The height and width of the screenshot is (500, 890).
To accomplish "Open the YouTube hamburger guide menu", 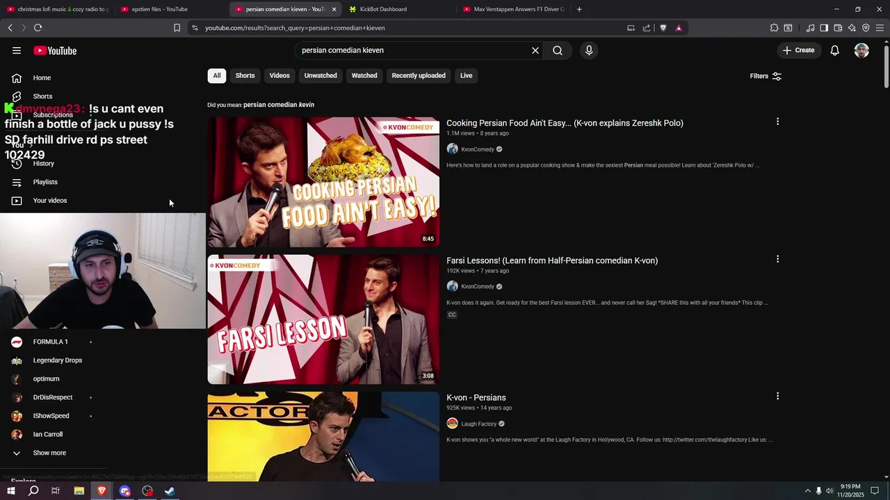I will point(17,51).
